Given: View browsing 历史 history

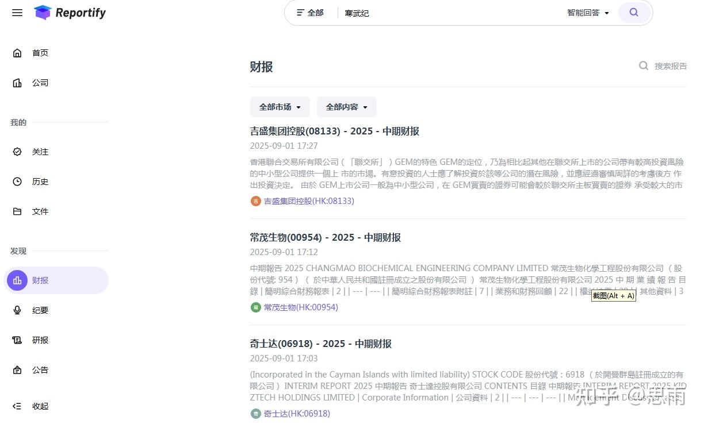Looking at the screenshot, I should 40,182.
